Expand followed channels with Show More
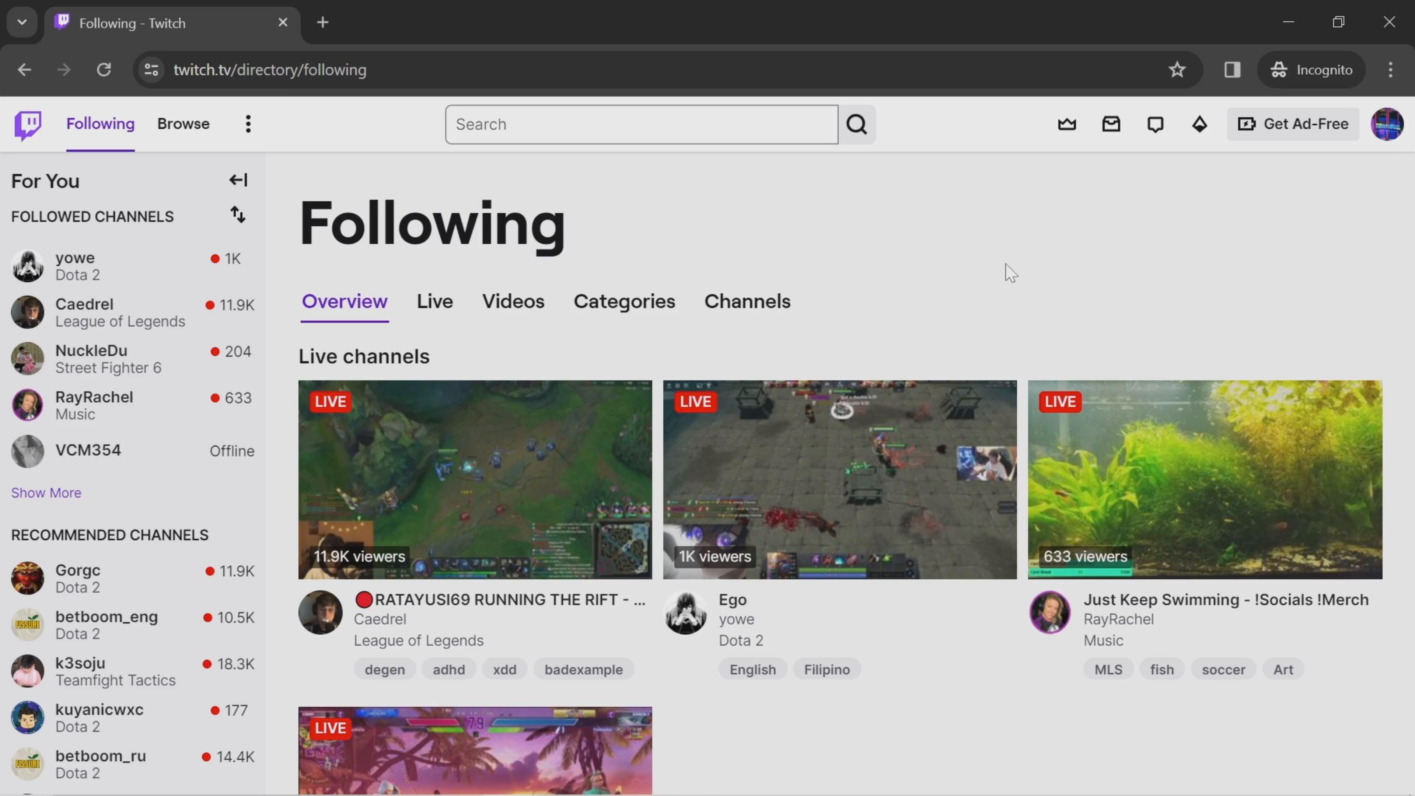1415x796 pixels. (46, 493)
